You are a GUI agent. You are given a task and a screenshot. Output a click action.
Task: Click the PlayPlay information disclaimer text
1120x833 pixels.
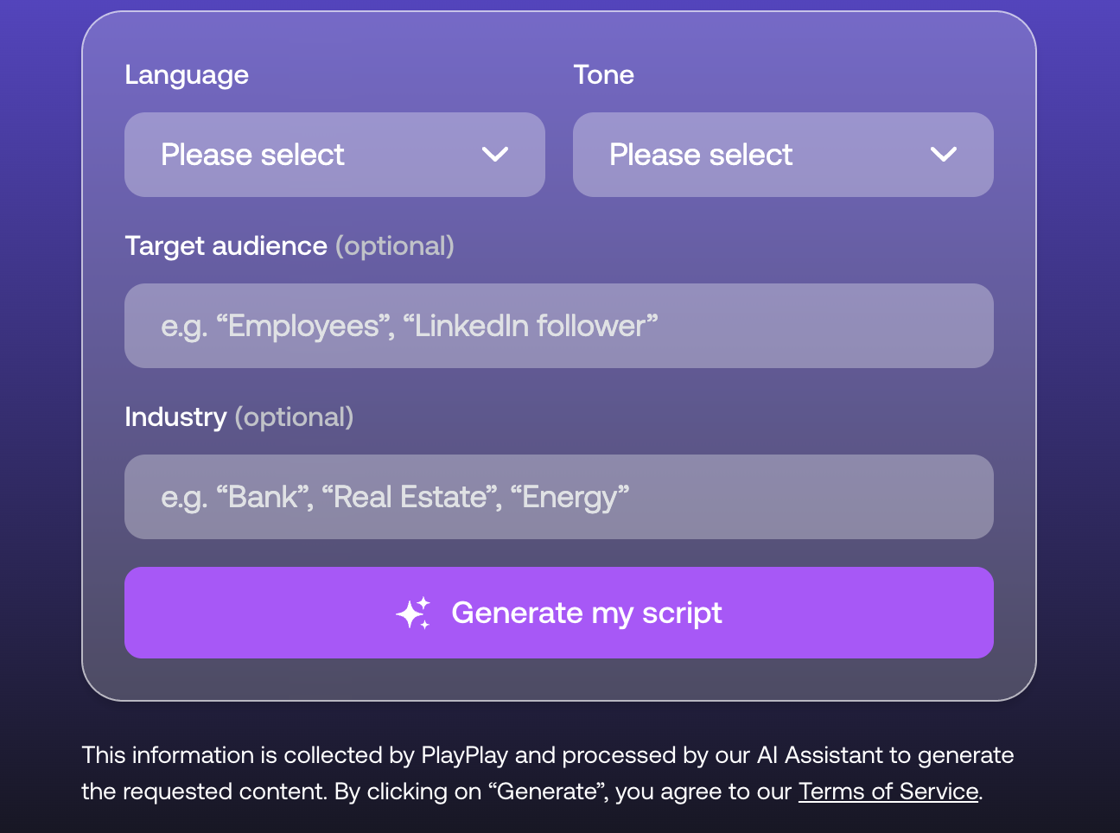(x=548, y=773)
